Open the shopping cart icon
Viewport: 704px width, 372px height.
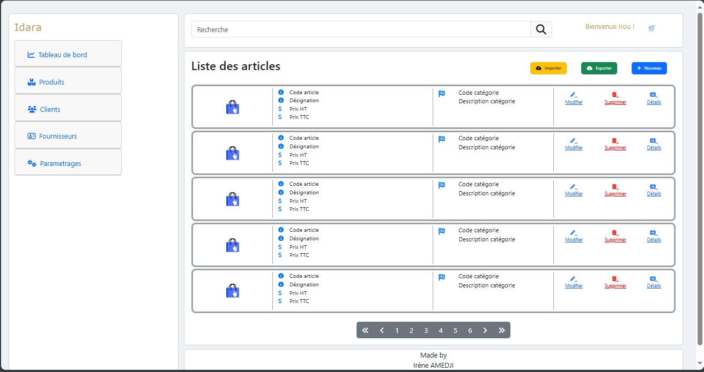tap(651, 28)
